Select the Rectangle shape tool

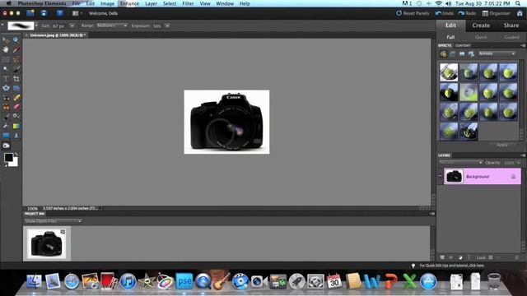(x=6, y=136)
